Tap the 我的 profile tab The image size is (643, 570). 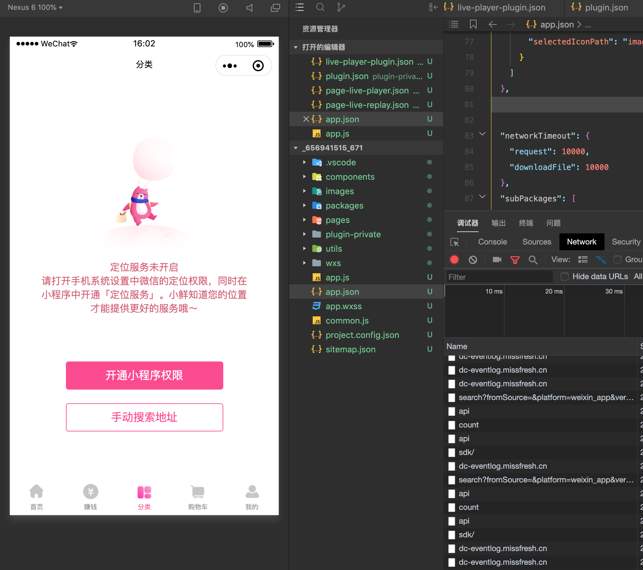tap(252, 497)
